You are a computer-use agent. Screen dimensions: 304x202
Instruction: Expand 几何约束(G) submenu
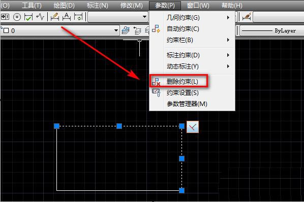[x=192, y=18]
